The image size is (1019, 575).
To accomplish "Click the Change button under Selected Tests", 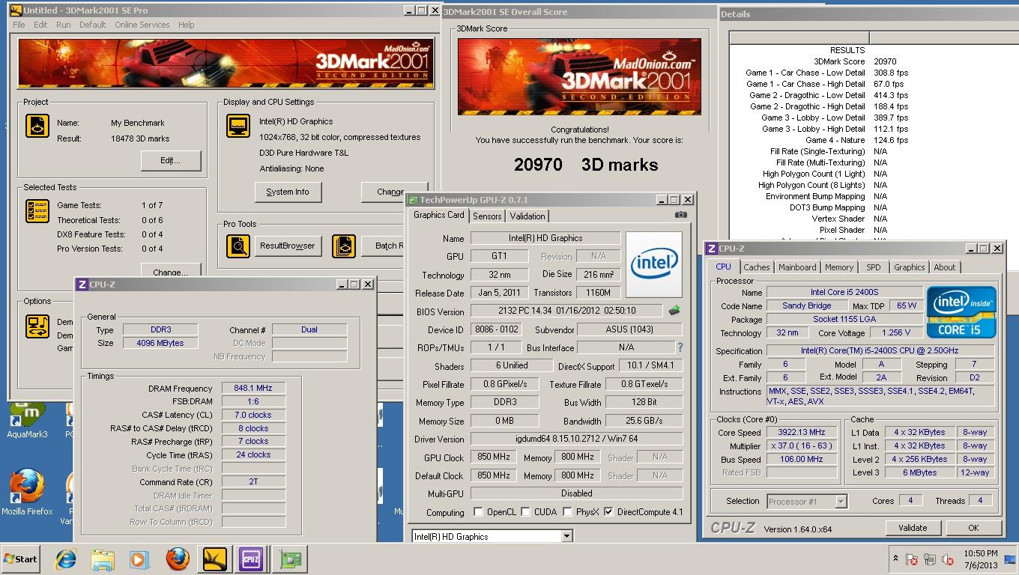I will click(171, 271).
